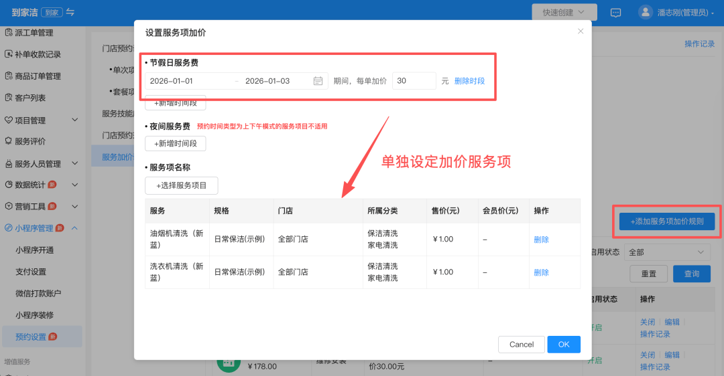Open 服务评价 in the sidebar
Viewport: 724px width, 376px height.
pos(30,142)
